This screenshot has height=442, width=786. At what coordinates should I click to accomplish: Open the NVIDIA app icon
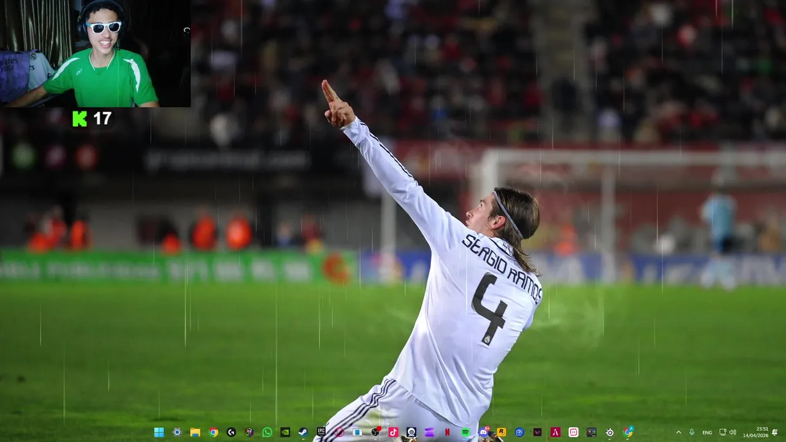point(285,432)
